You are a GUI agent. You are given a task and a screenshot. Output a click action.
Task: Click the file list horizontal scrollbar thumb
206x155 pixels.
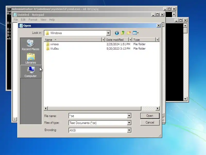coord(95,109)
